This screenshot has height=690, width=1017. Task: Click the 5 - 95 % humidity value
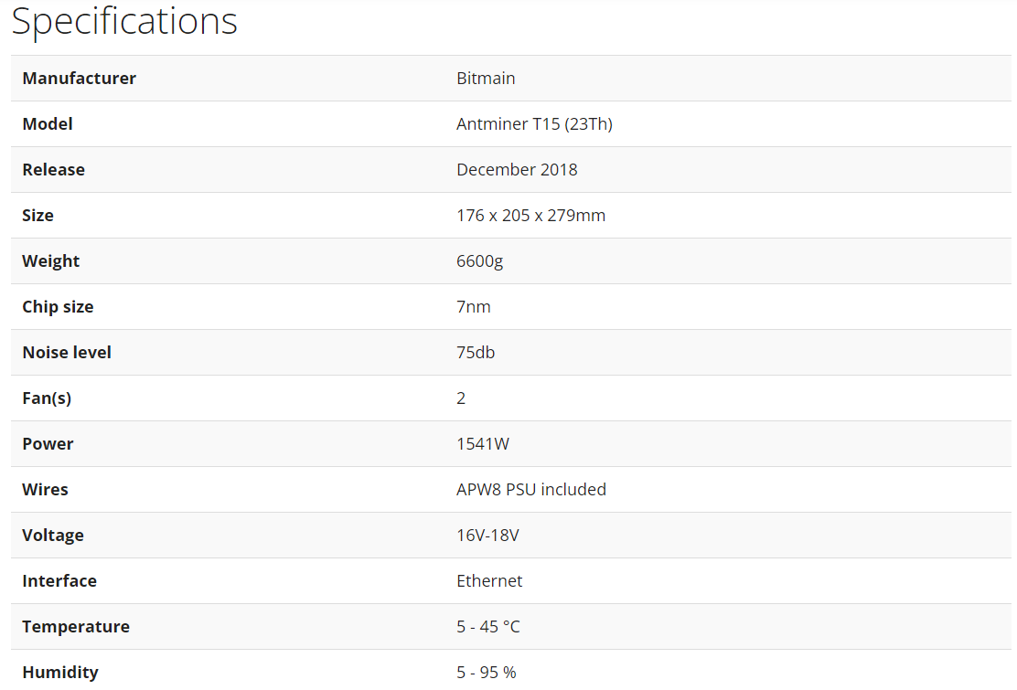[x=486, y=673]
